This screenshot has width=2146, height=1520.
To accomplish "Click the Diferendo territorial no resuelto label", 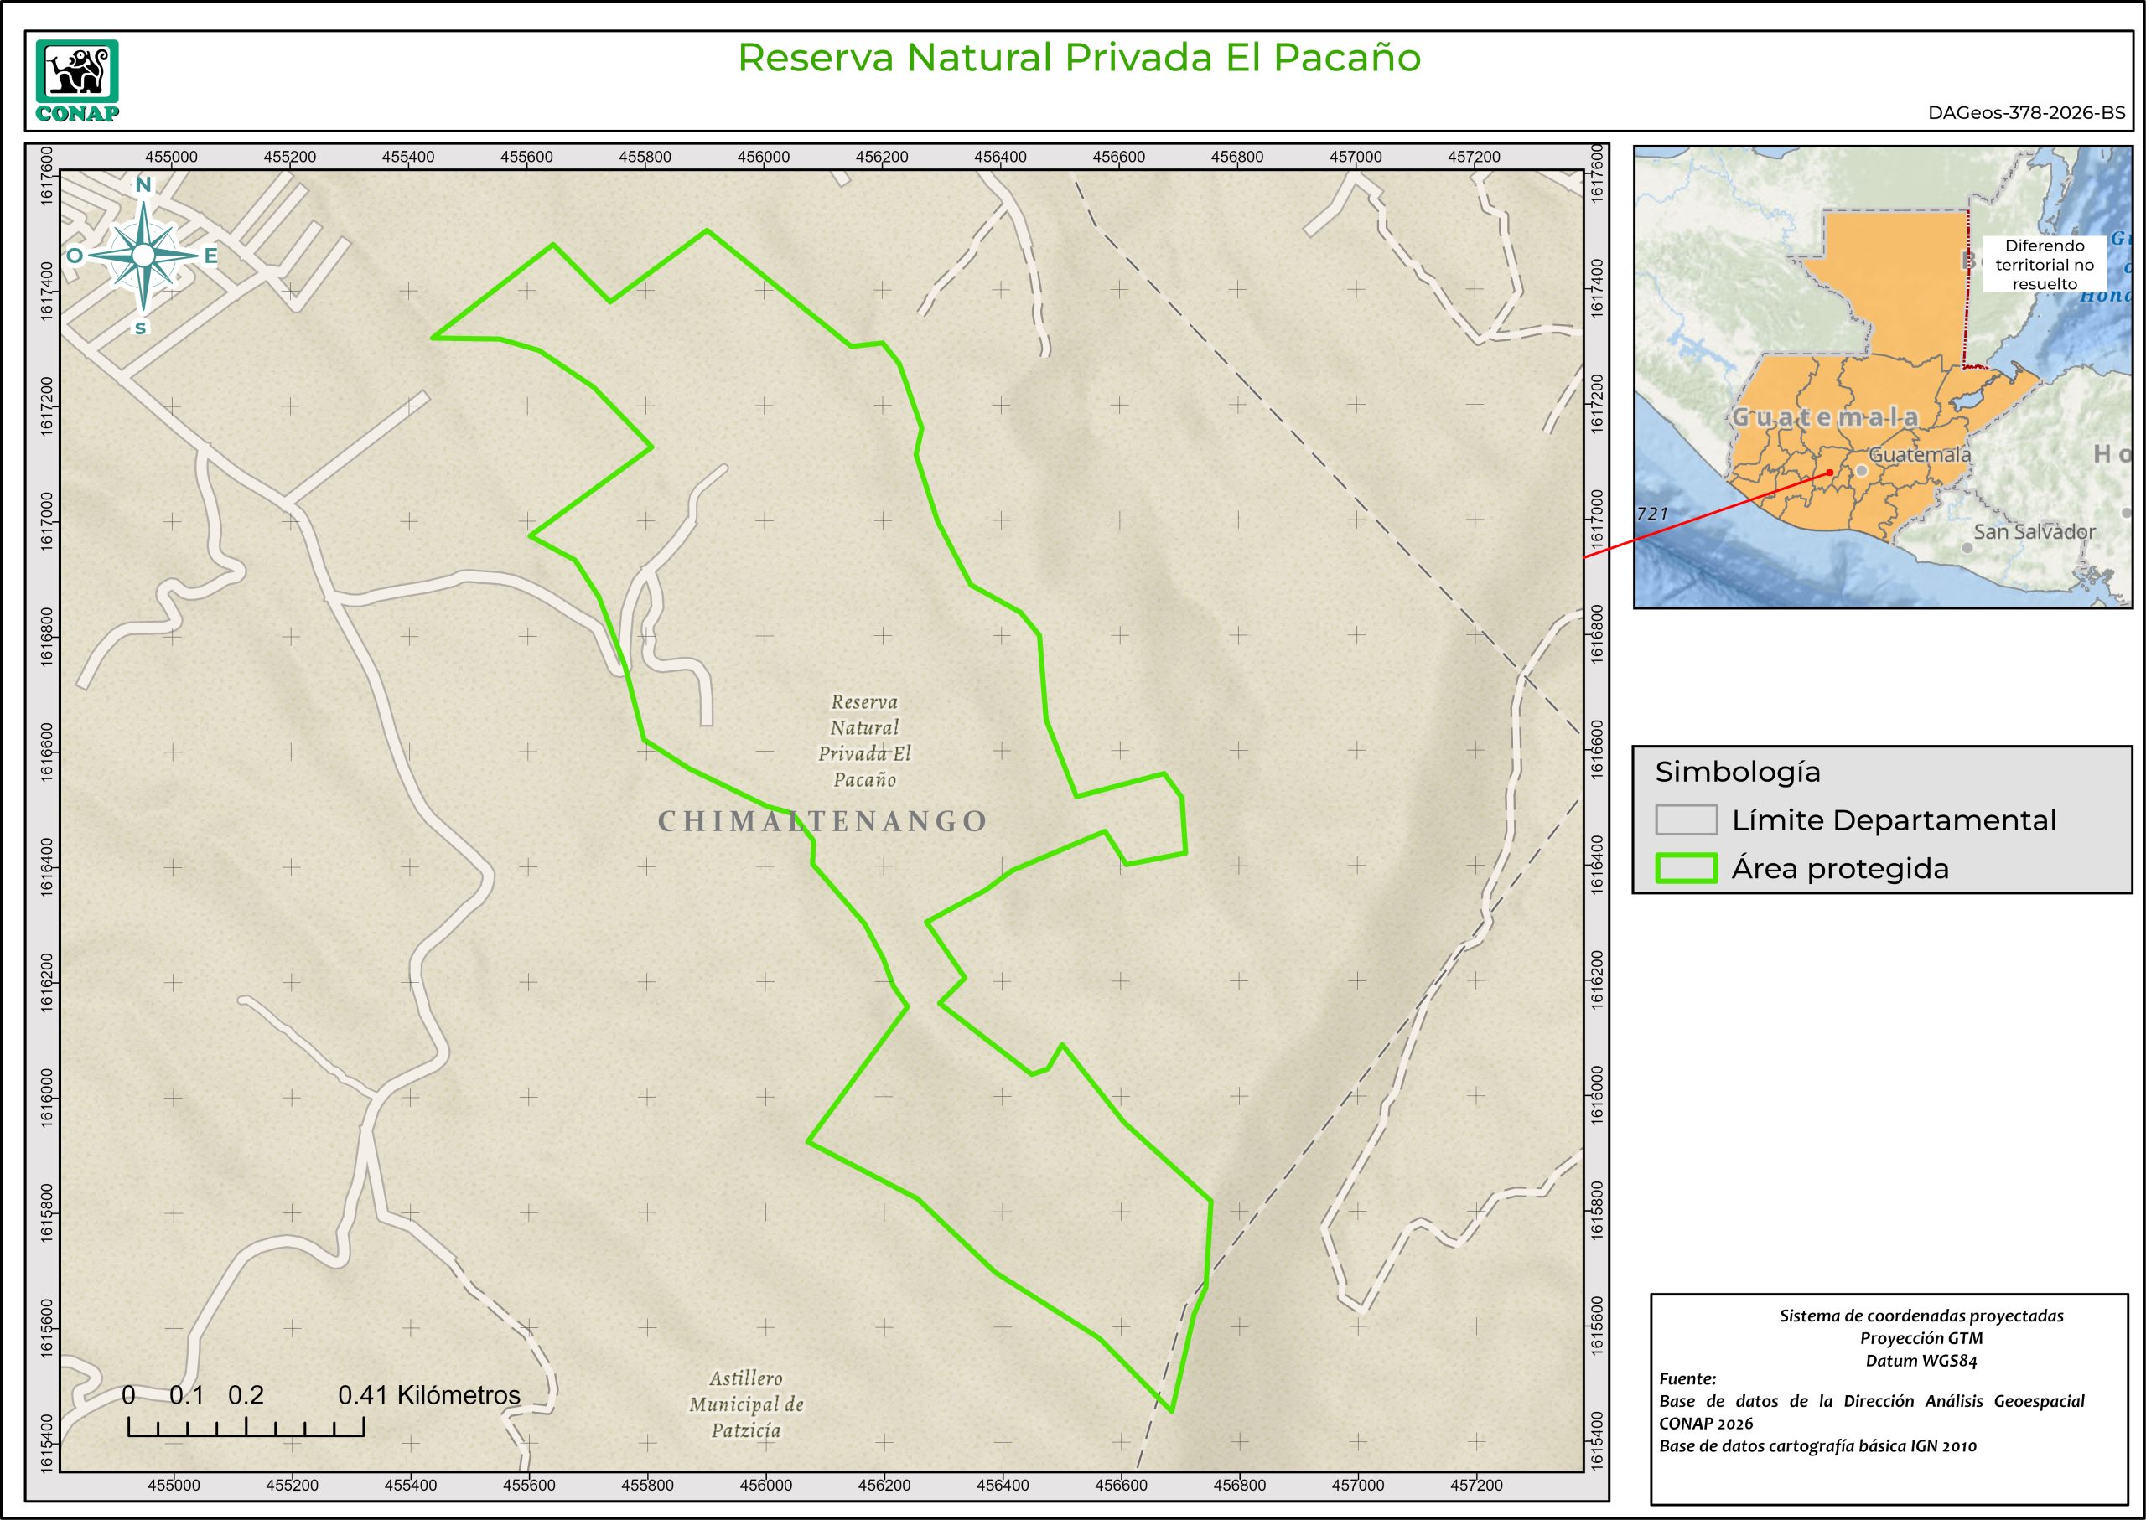I will 2044,265.
